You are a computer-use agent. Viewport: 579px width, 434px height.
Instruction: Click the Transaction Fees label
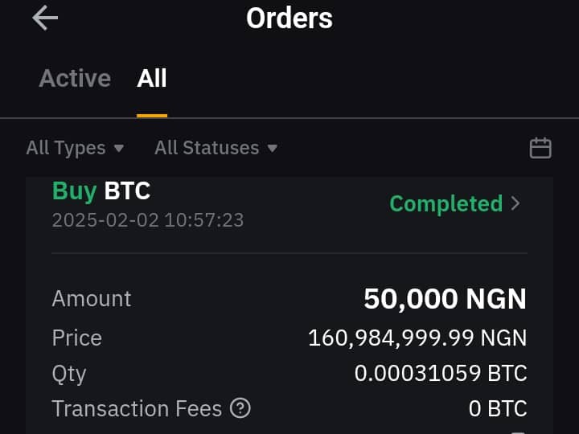pyautogui.click(x=137, y=408)
